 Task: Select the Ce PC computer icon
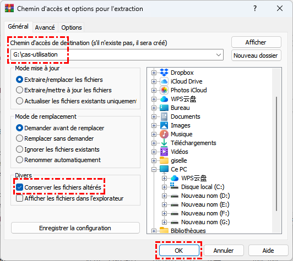click(x=164, y=169)
